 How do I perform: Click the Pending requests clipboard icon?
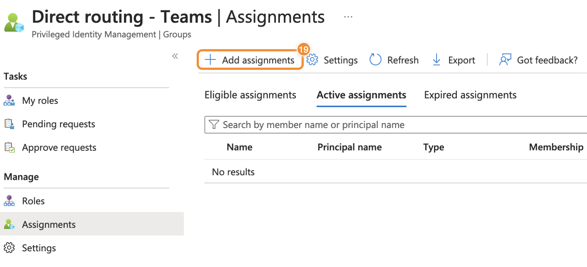point(9,124)
